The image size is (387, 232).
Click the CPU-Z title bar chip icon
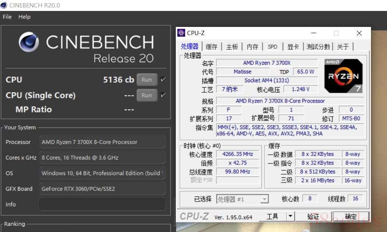pos(181,33)
